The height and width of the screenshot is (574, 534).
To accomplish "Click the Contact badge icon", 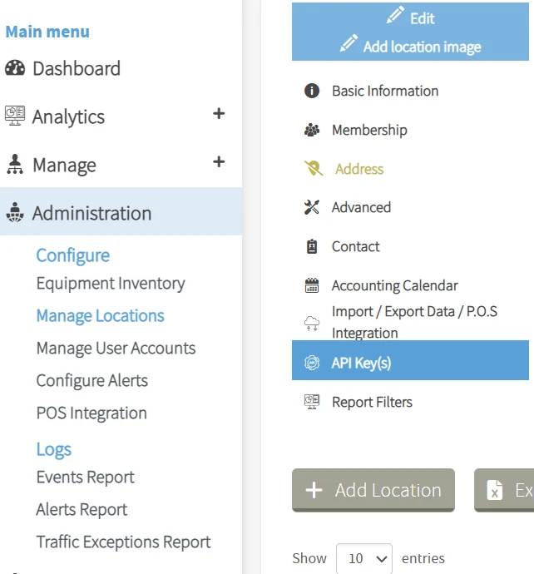I will coord(312,246).
